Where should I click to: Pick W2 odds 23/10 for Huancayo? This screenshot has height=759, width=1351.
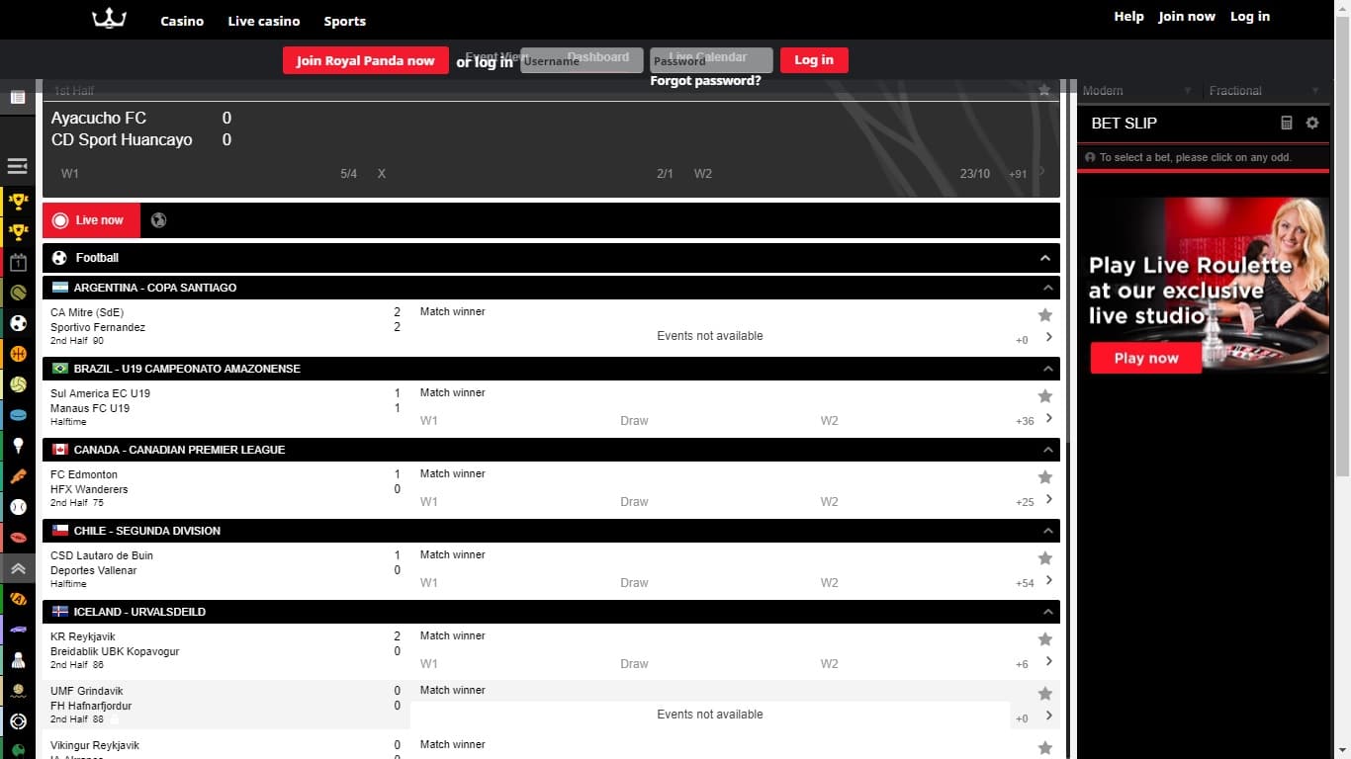click(x=842, y=174)
